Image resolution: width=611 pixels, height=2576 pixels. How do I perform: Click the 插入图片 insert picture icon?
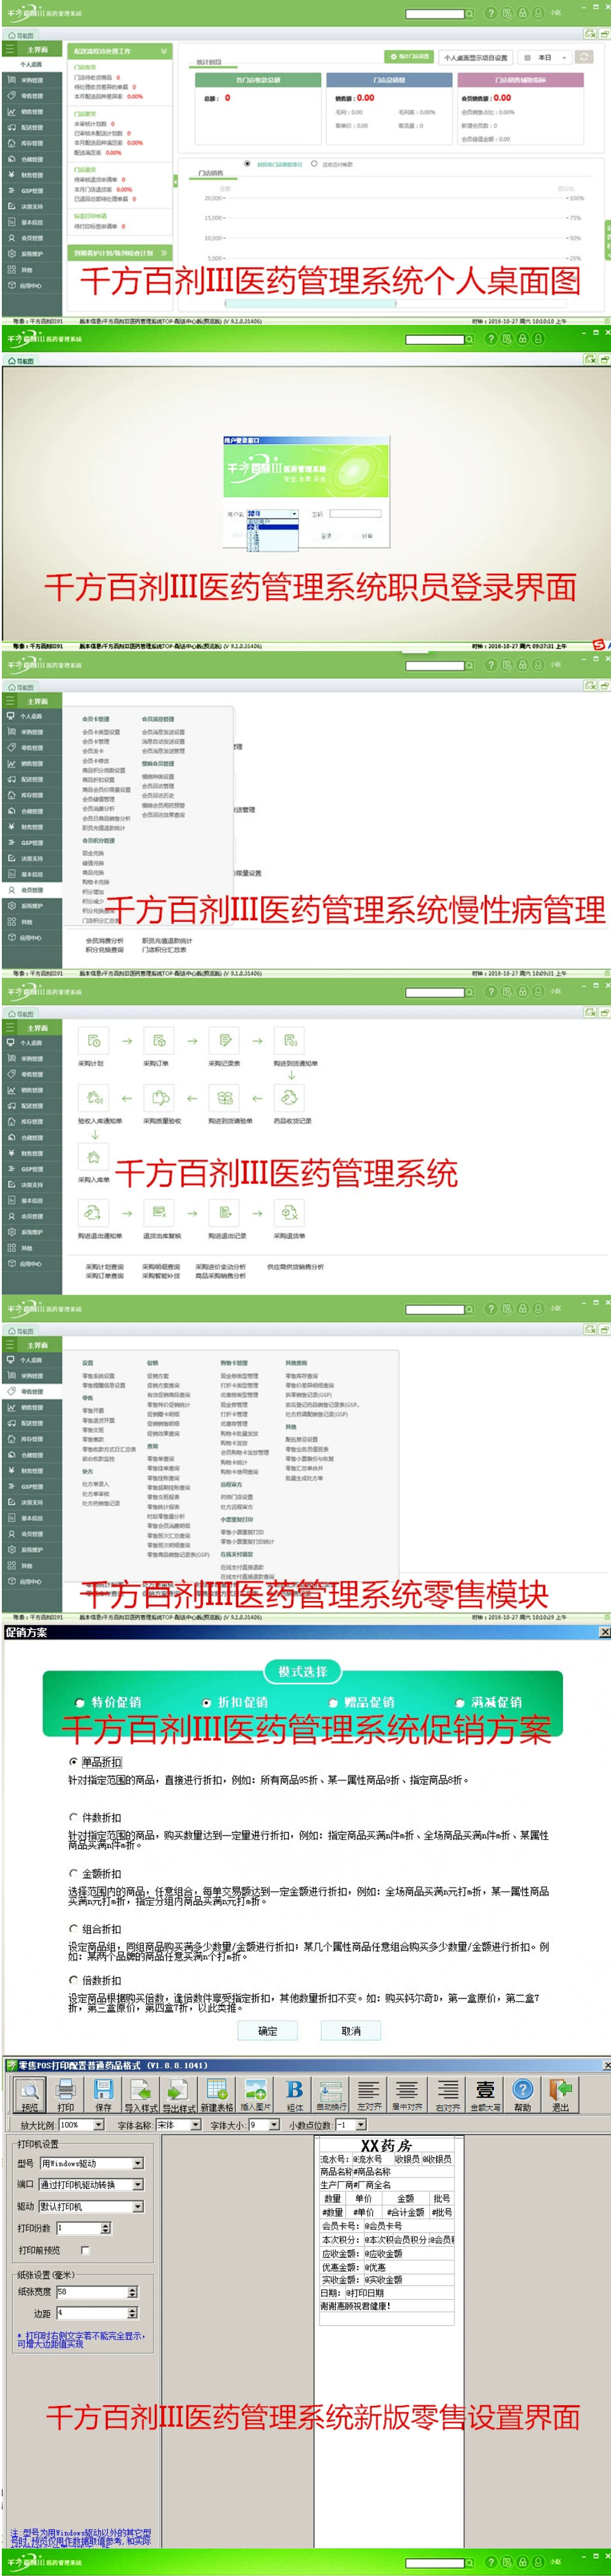click(256, 2094)
